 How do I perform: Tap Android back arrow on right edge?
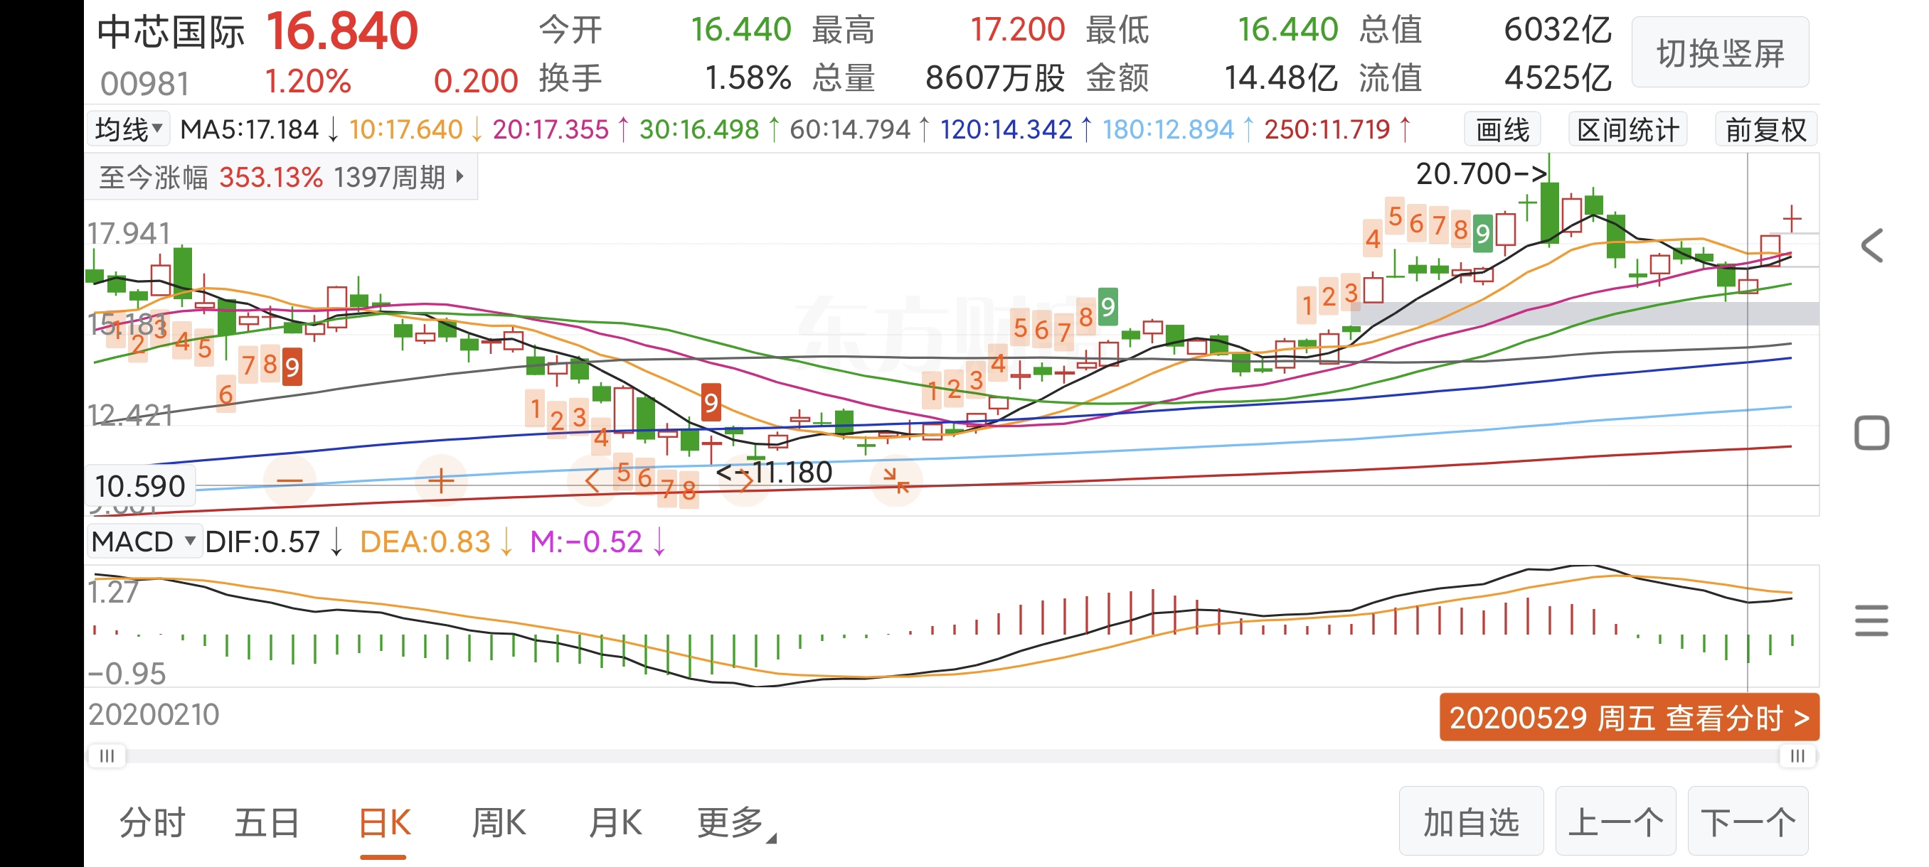tap(1871, 245)
